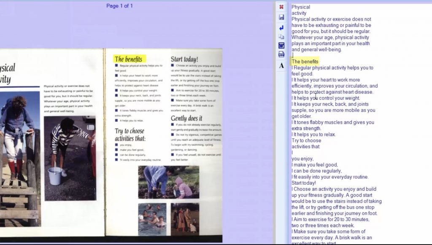Image resolution: width=432 pixels, height=245 pixels.
Task: Click 'you enjoy,' line in text panel
Action: (302, 159)
